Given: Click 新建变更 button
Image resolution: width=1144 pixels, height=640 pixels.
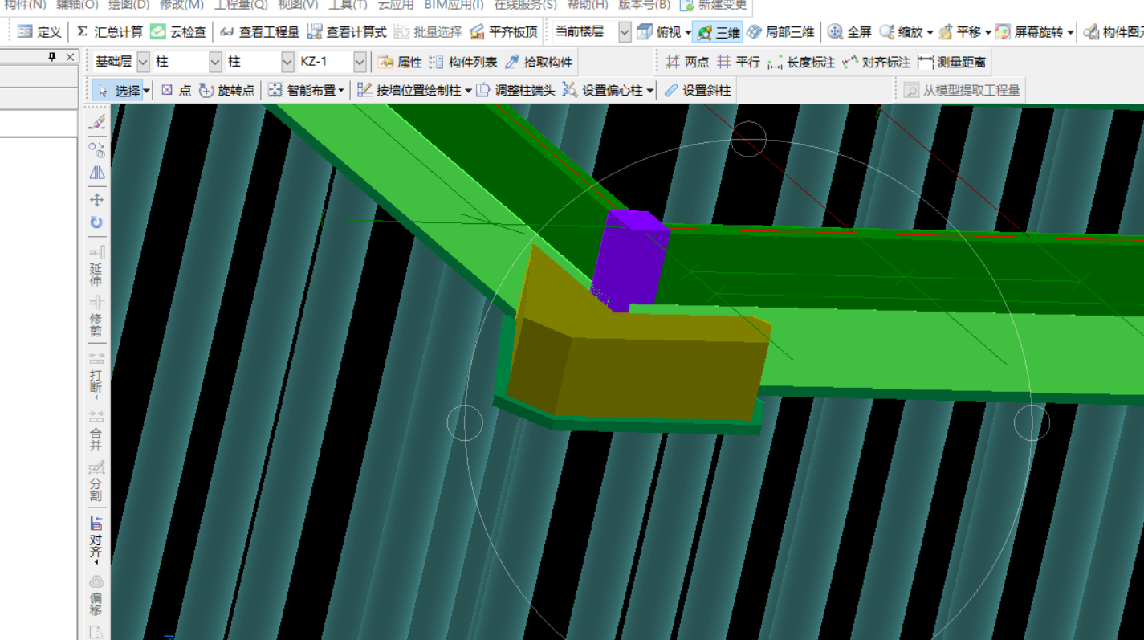Looking at the screenshot, I should tap(714, 5).
